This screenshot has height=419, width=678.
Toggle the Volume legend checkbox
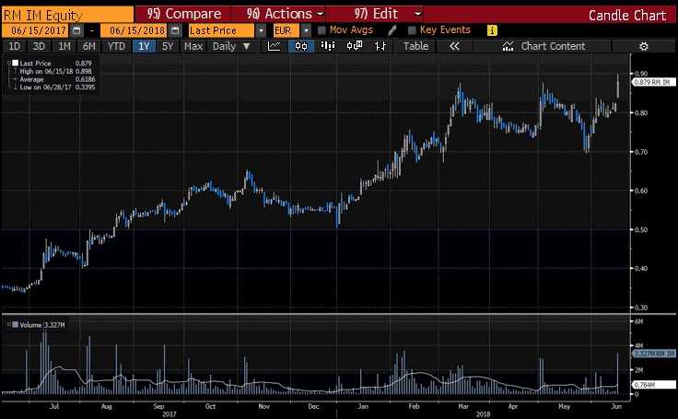[15, 324]
